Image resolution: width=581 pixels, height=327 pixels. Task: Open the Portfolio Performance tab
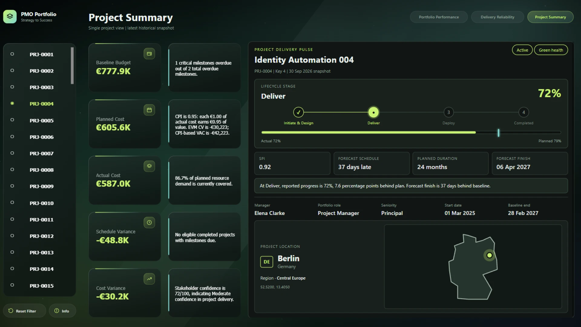pyautogui.click(x=439, y=17)
